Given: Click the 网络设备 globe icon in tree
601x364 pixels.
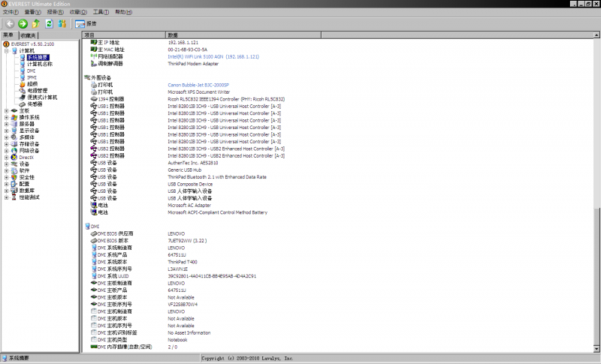Looking at the screenshot, I should point(14,151).
